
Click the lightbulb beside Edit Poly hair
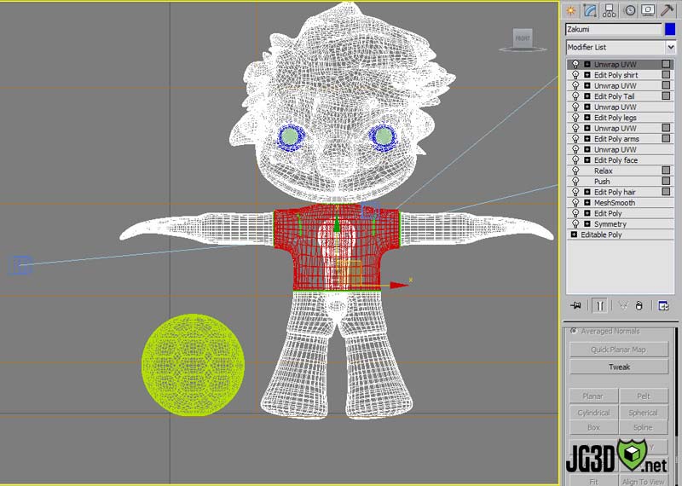[x=576, y=193]
